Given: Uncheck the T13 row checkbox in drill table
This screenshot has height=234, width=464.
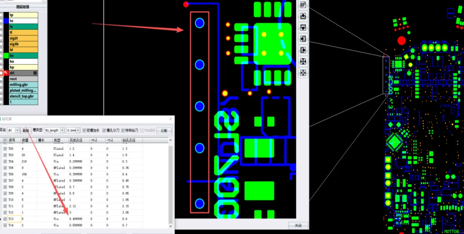Looking at the screenshot, I should click(5, 219).
